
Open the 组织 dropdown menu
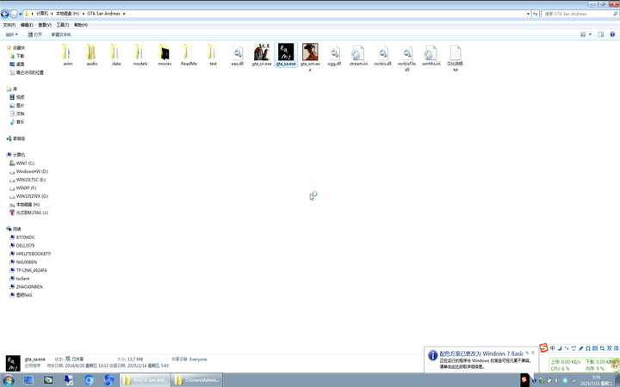click(x=11, y=34)
